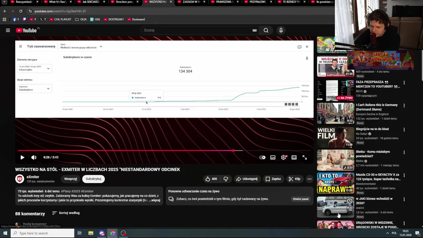The width and height of the screenshot is (423, 238).
Task: Expand the description with ...więcej
Action: (154, 200)
